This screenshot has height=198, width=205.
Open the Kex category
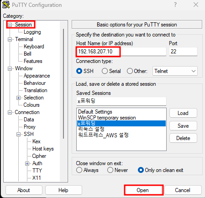37,141
